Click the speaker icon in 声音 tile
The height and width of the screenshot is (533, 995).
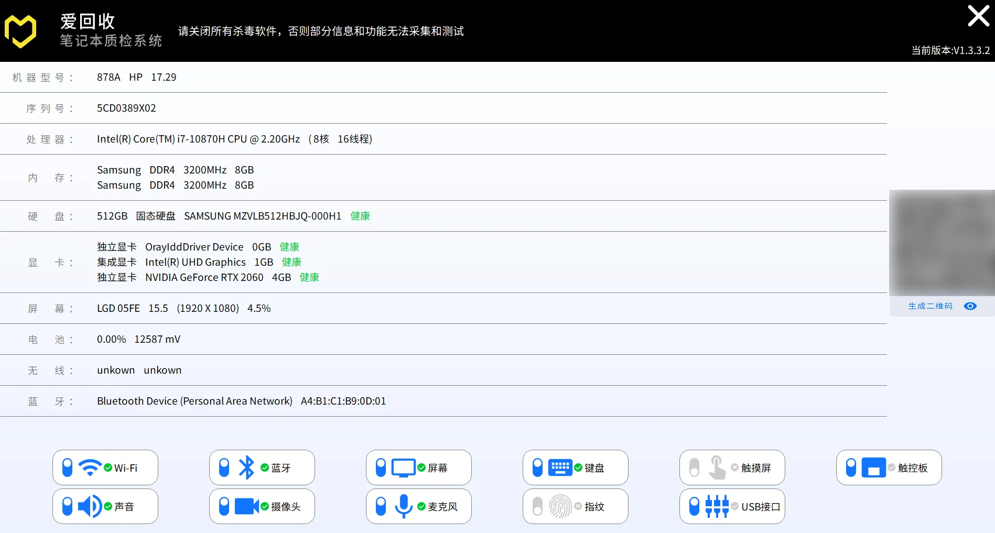tap(89, 506)
